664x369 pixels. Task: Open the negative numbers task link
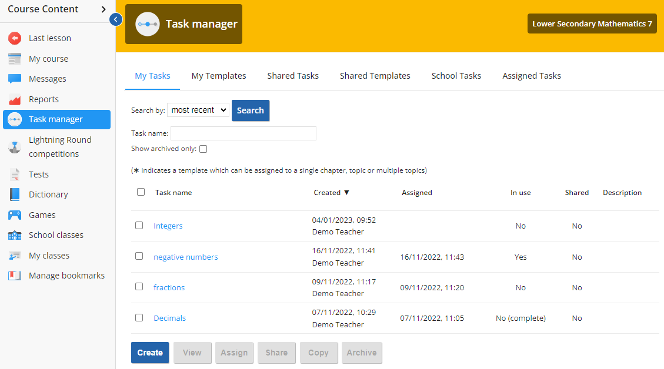[x=185, y=257]
